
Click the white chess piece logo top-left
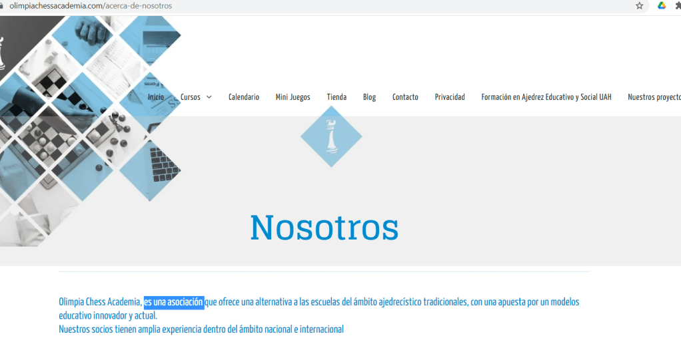[2, 55]
